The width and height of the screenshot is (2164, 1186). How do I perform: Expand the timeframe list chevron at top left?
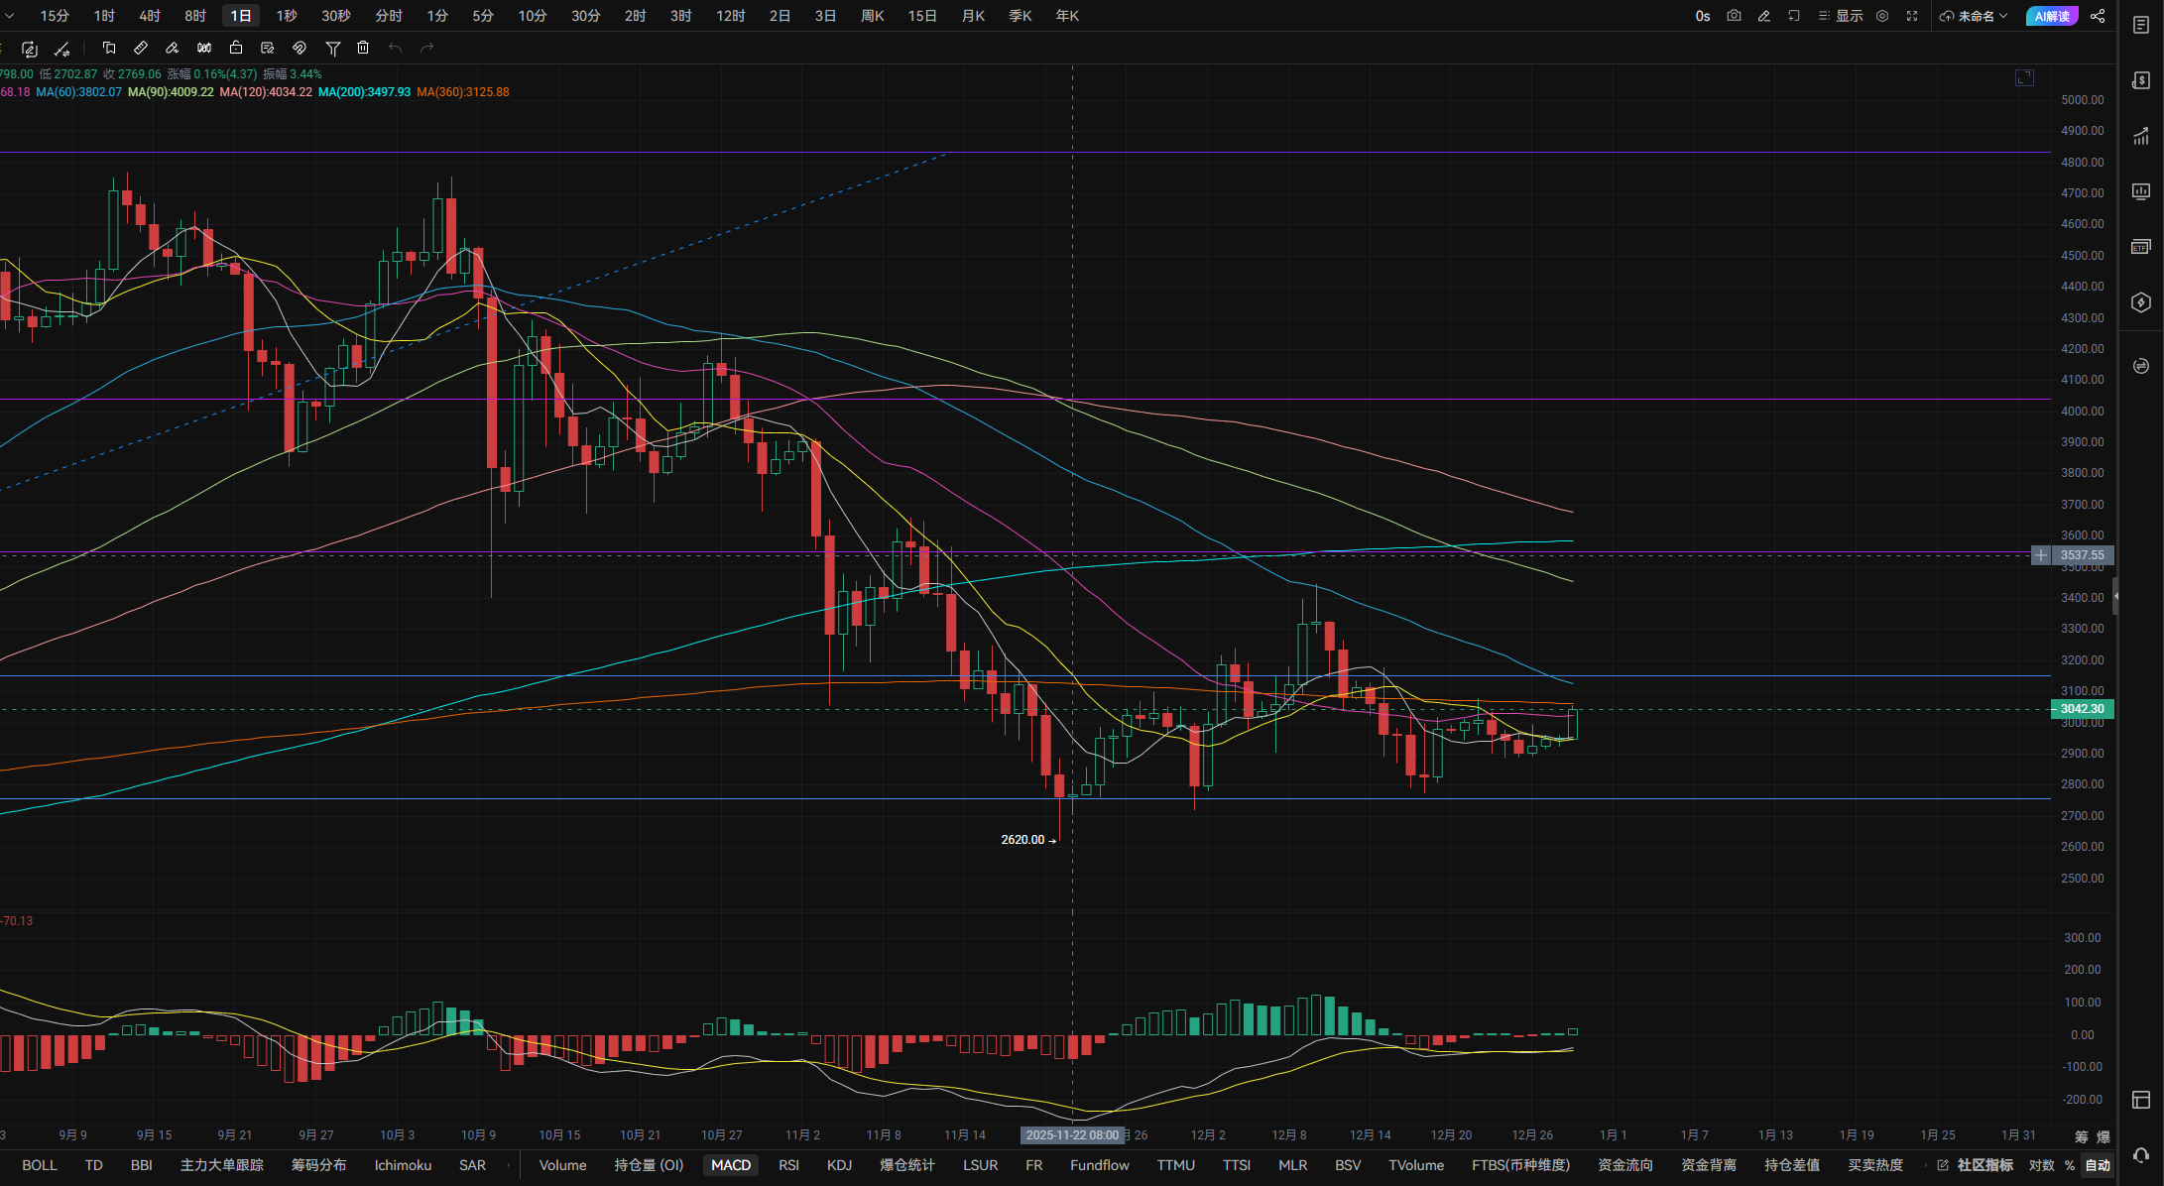[x=10, y=16]
